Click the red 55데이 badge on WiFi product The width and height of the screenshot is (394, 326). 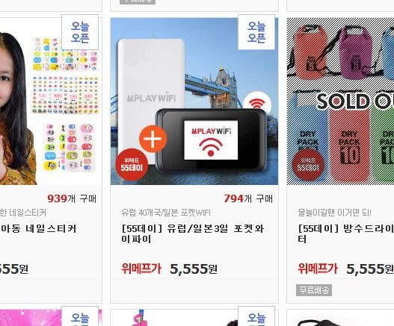point(132,165)
